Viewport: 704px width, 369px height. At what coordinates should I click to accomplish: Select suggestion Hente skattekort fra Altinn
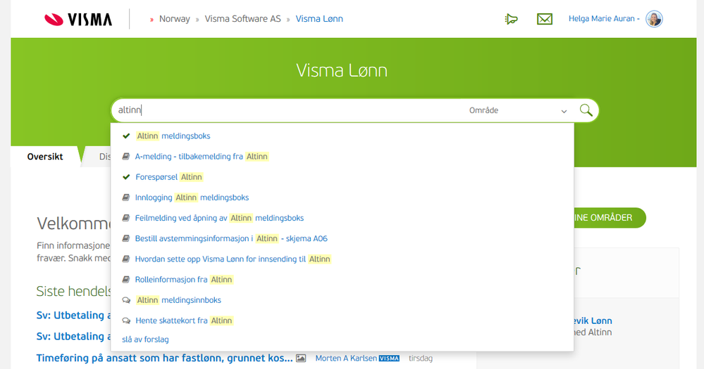(x=184, y=321)
